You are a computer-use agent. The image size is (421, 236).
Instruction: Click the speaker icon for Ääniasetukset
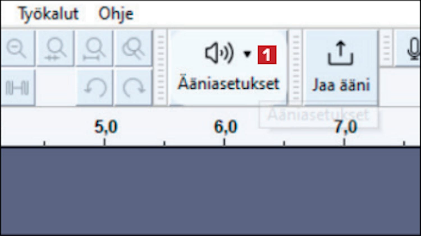(x=219, y=53)
